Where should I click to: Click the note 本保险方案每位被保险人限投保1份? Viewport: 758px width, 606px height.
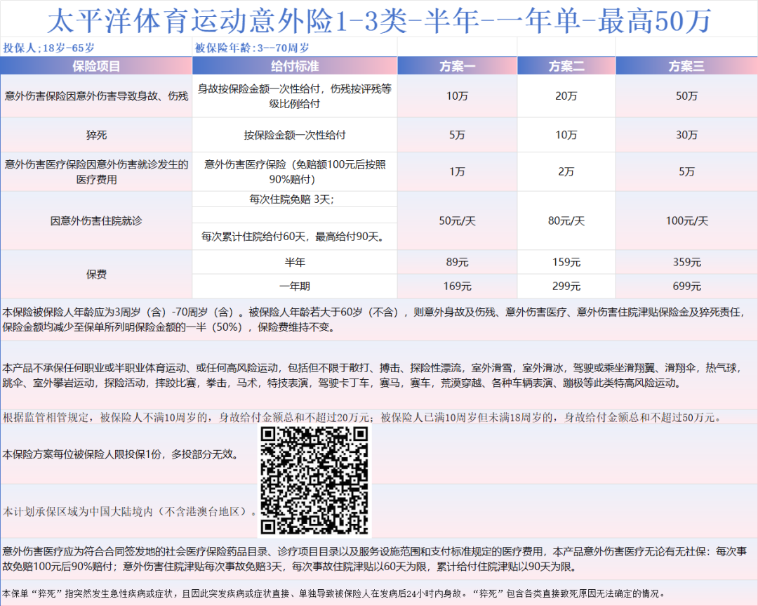[x=121, y=454]
